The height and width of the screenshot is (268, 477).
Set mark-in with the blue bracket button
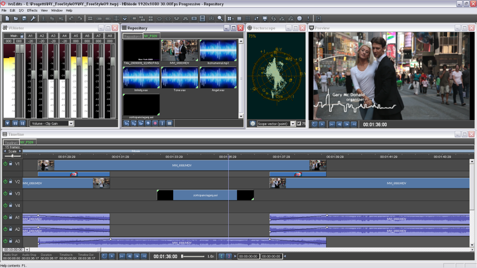pyautogui.click(x=221, y=256)
